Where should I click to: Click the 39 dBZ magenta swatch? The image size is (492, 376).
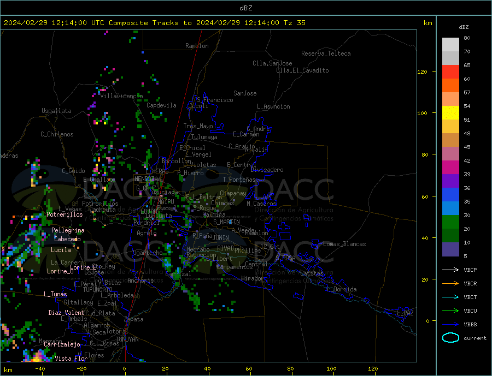450,168
